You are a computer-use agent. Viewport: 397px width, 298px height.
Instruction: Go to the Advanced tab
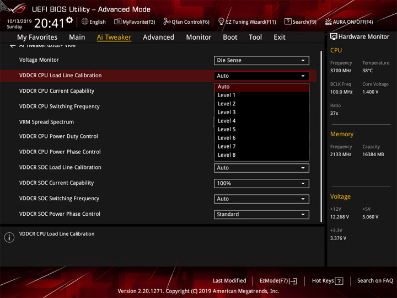pyautogui.click(x=158, y=38)
